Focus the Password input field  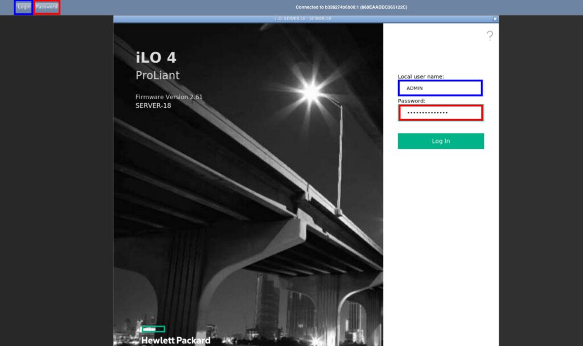point(441,112)
